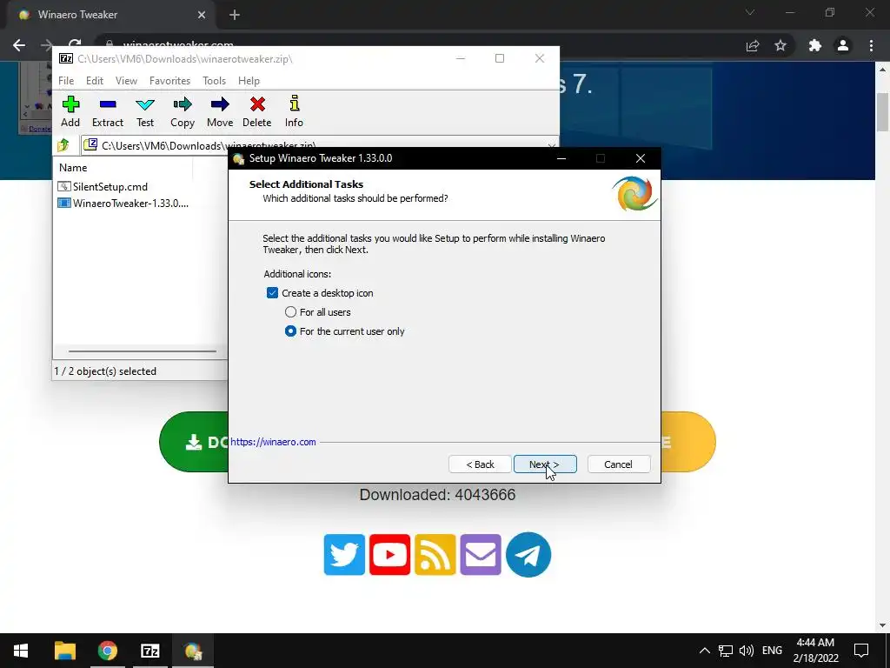Open the View menu in 7-Zip

pyautogui.click(x=127, y=81)
